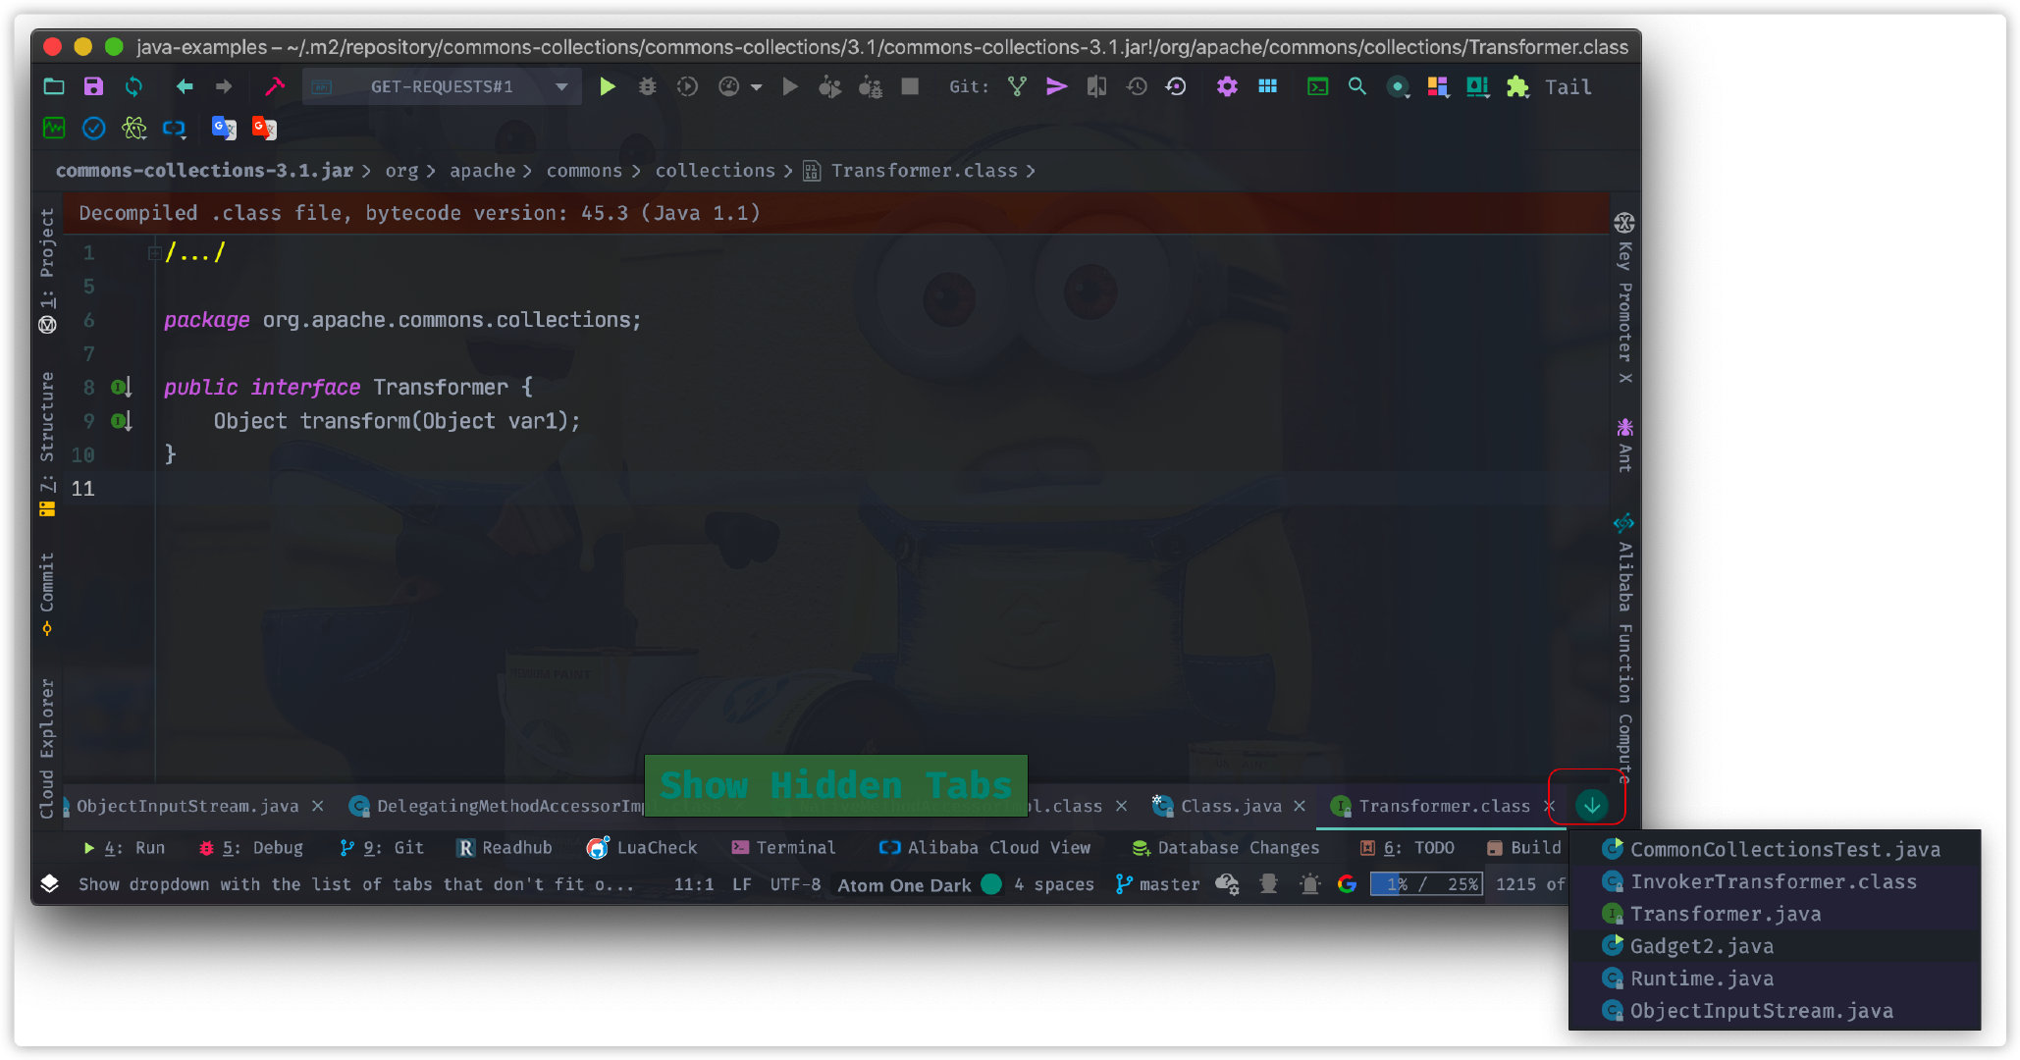Click the show hidden tabs arrow
The height and width of the screenshot is (1060, 2020).
(1591, 806)
